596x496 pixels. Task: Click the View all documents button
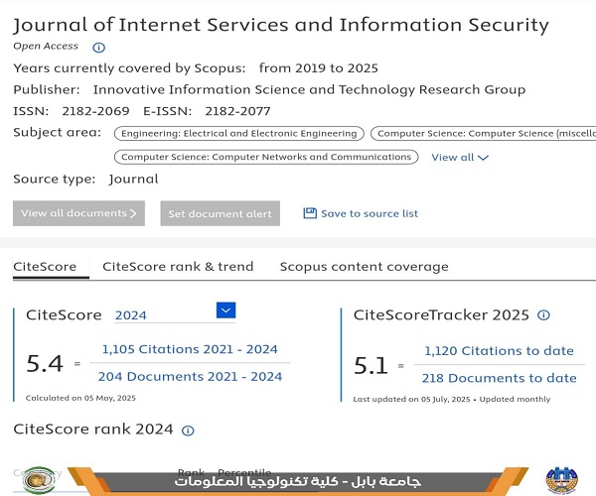click(78, 213)
